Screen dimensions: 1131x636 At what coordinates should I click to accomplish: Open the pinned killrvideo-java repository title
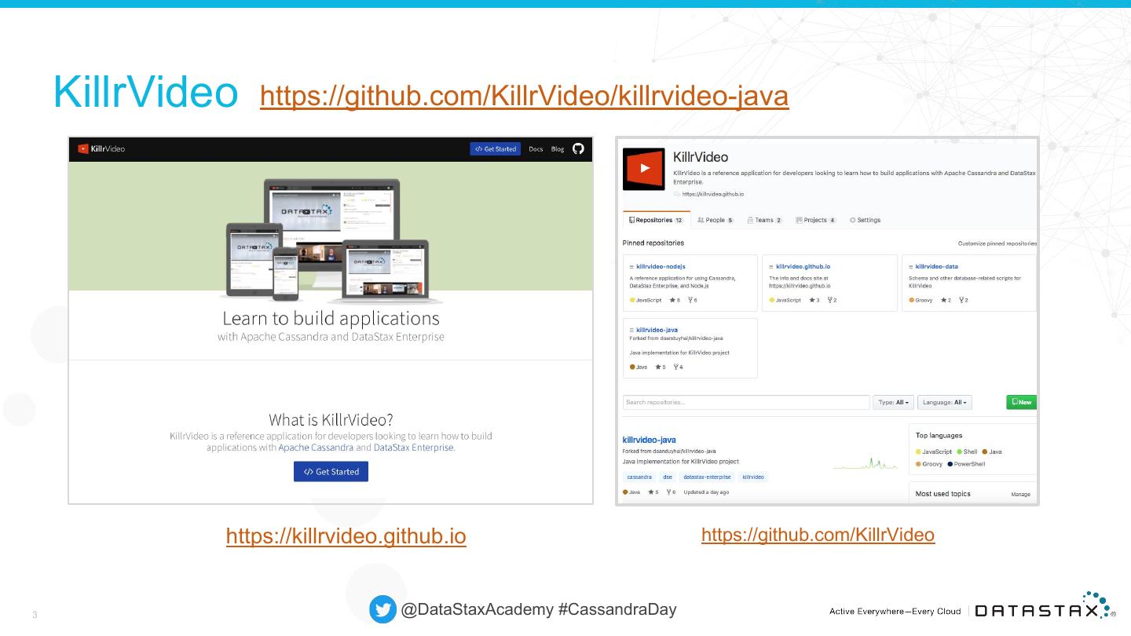(x=657, y=330)
